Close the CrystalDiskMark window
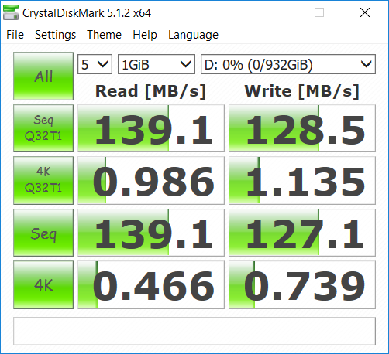The width and height of the screenshot is (389, 354). point(365,12)
